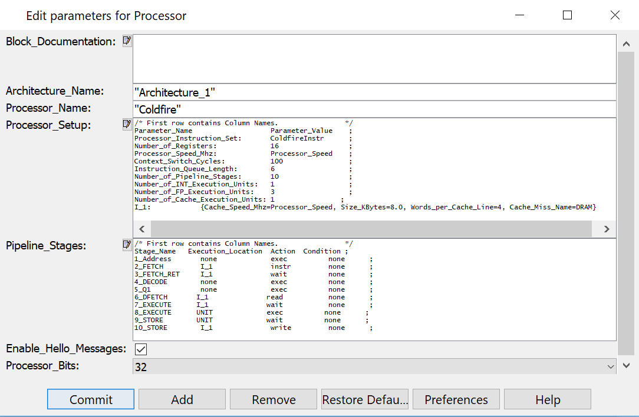Click in the Pipeline_Stages table text area
This screenshot has width=639, height=417.
click(374, 289)
